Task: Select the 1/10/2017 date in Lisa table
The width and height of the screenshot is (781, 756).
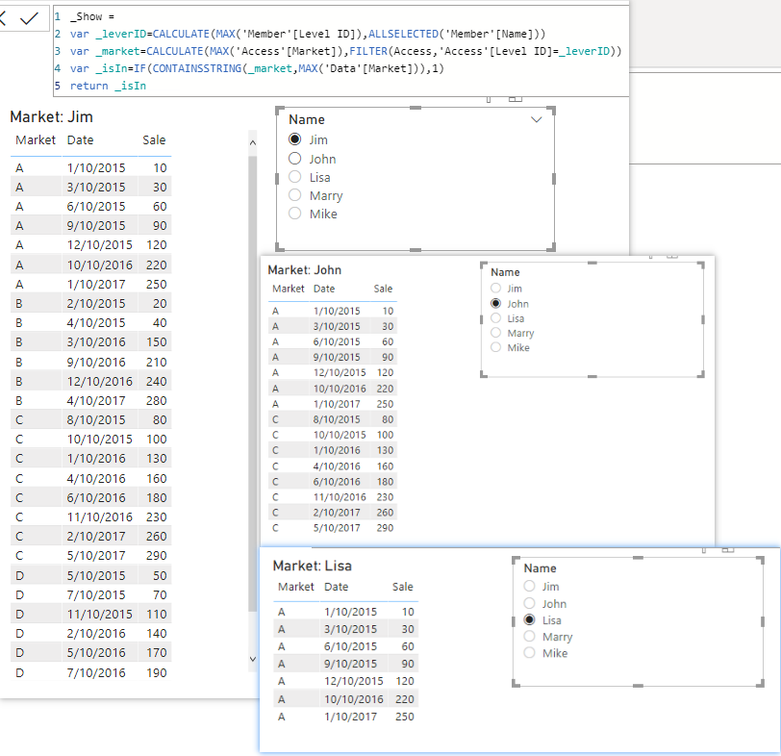Action: 351,717
